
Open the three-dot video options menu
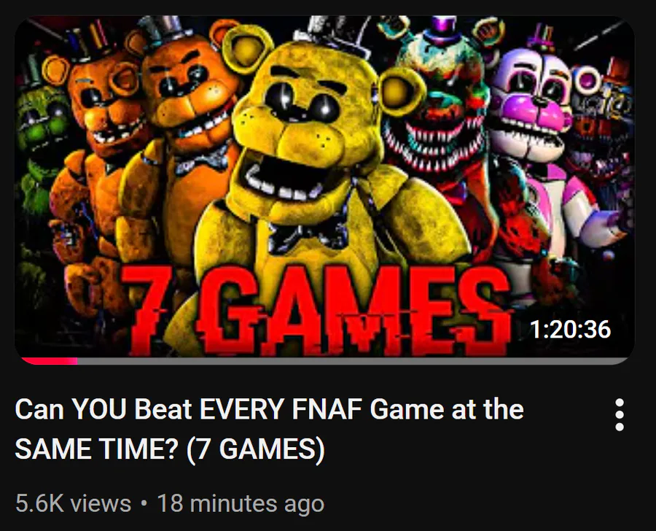(619, 415)
